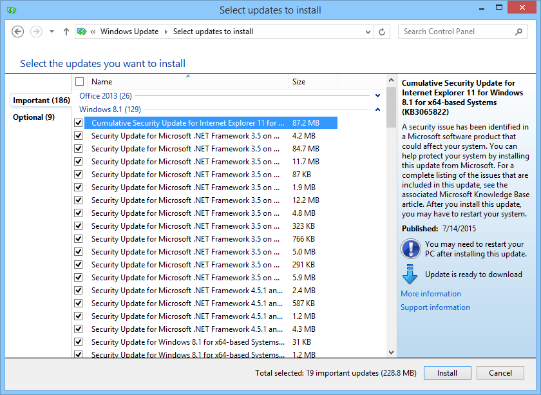Select the Optional (9) tab
Image resolution: width=541 pixels, height=395 pixels.
click(x=33, y=117)
